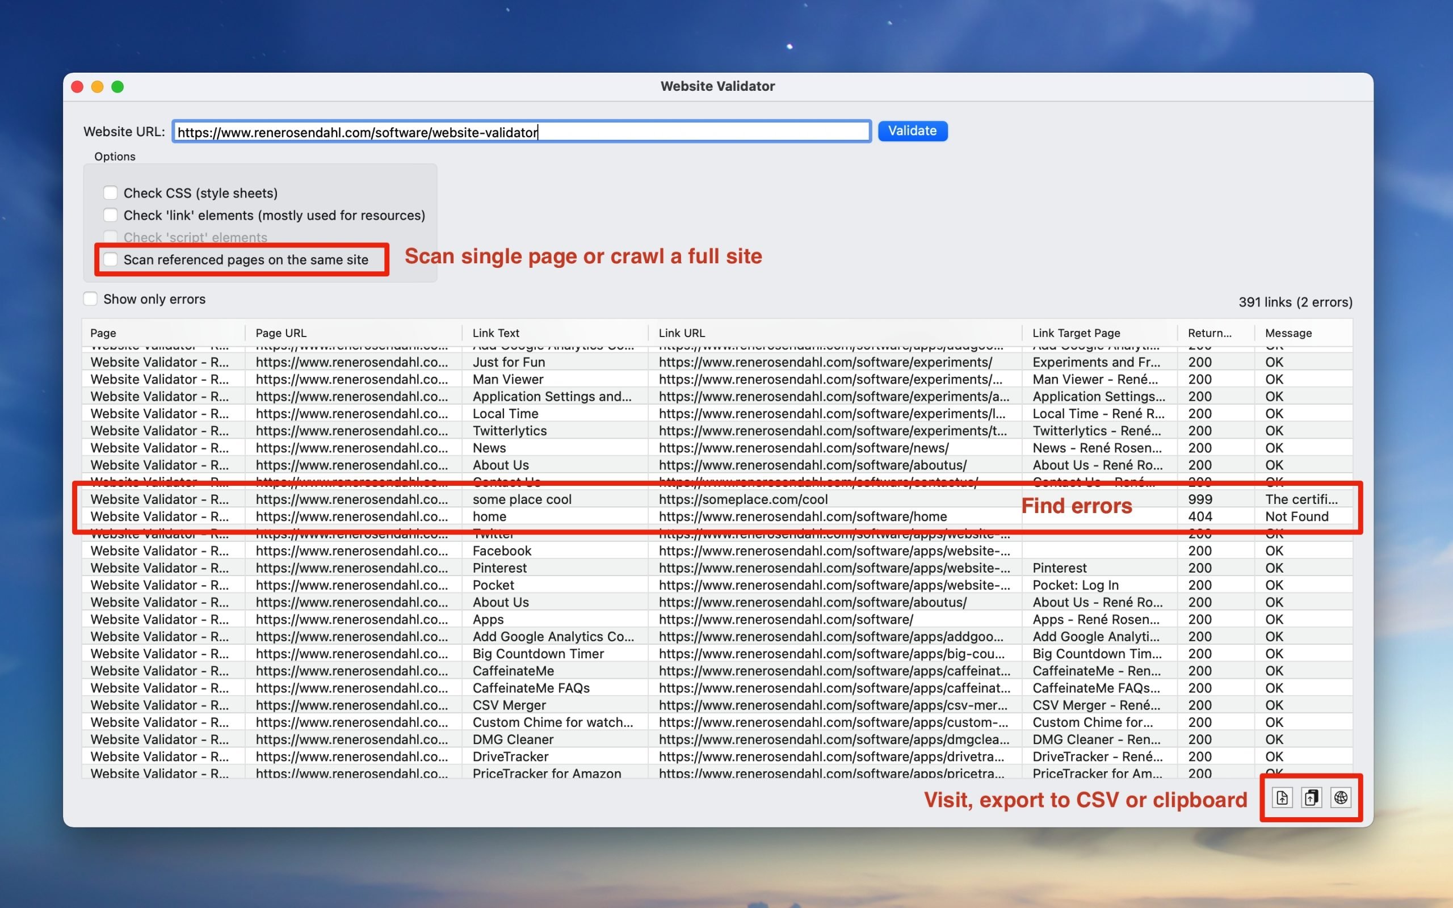Select 'Pinterest' in the Link Text column
The width and height of the screenshot is (1453, 908).
(x=499, y=567)
